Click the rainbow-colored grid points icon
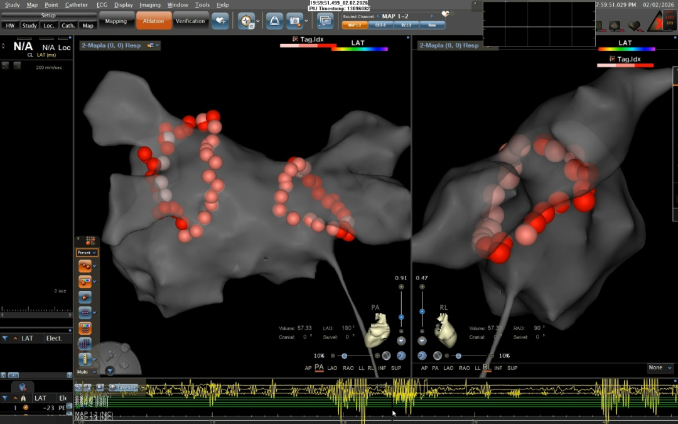Viewport: 678px width, 424px height. (x=85, y=328)
